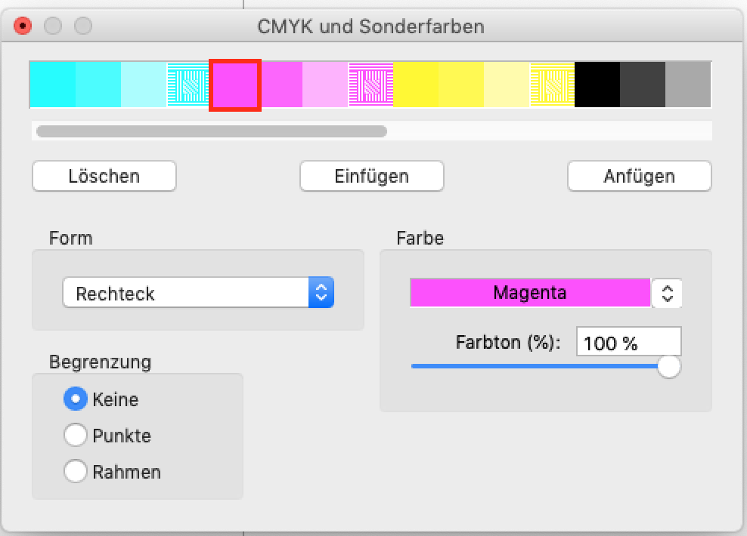Select the lightest pink magenta swatch

325,85
